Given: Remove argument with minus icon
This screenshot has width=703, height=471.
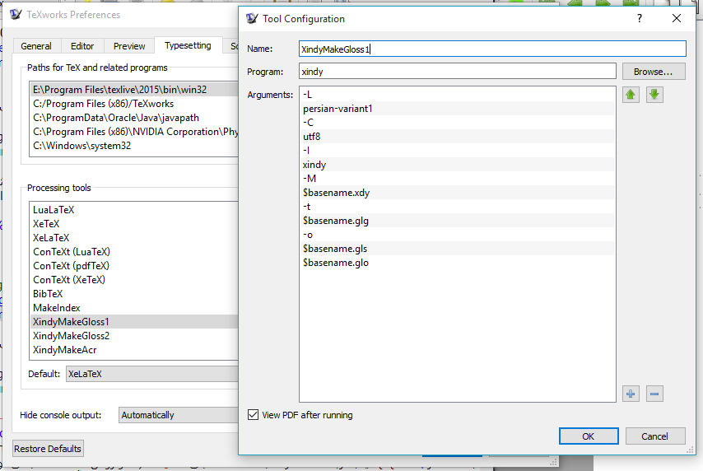Looking at the screenshot, I should click(654, 394).
